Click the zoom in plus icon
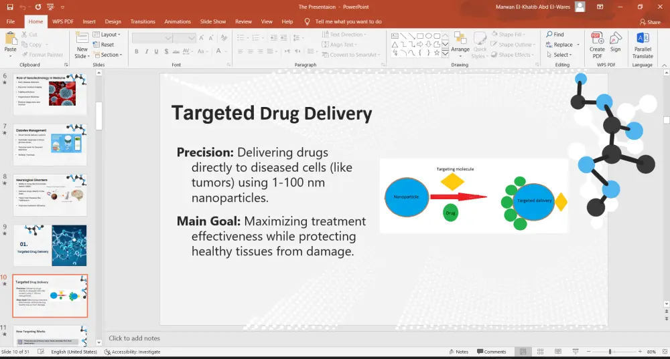 640,352
